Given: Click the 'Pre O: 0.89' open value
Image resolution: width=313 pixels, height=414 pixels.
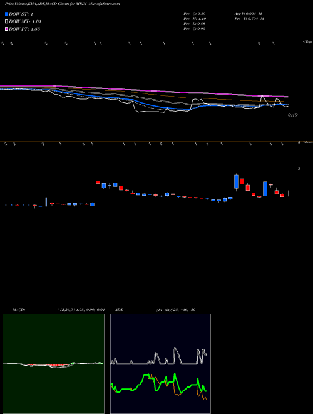Looking at the screenshot, I should click(x=195, y=14).
